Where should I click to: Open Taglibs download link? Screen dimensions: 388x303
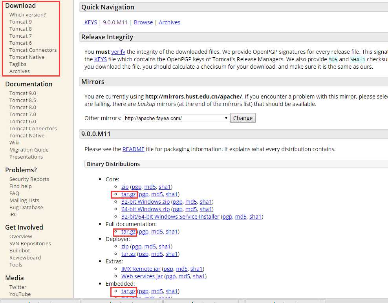(x=18, y=64)
